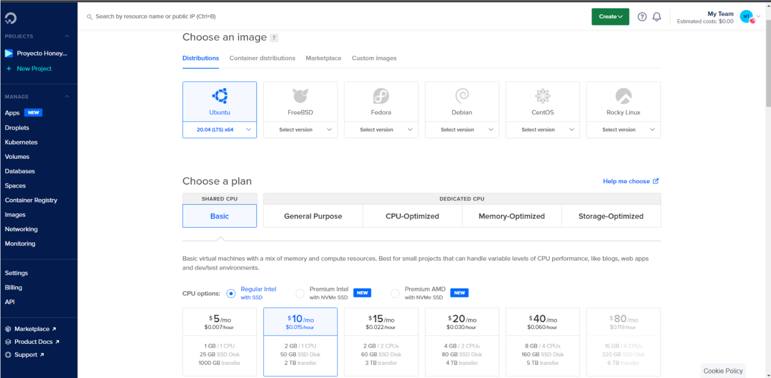
Task: Click the DigitalOcean logo icon
Action: [x=11, y=18]
